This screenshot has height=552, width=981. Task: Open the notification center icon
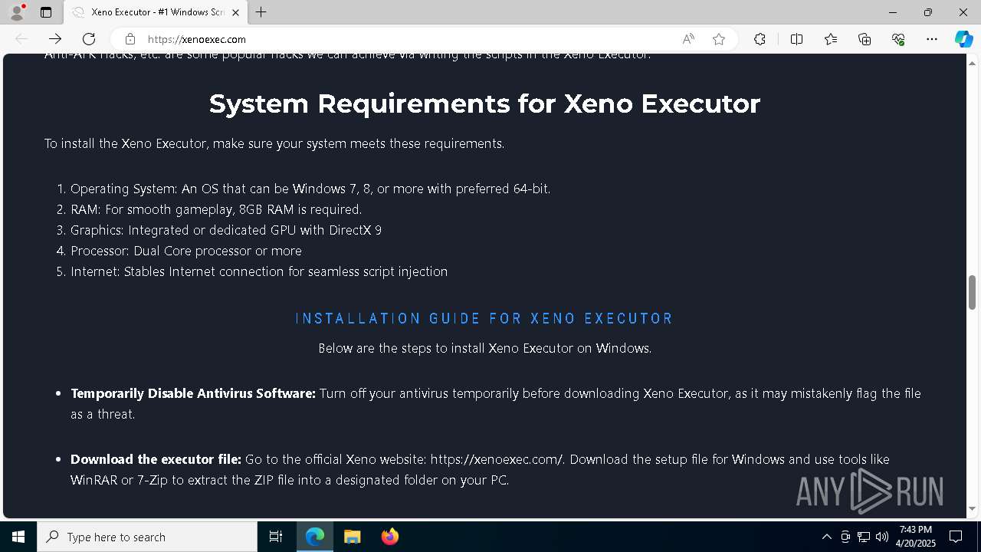pos(956,537)
